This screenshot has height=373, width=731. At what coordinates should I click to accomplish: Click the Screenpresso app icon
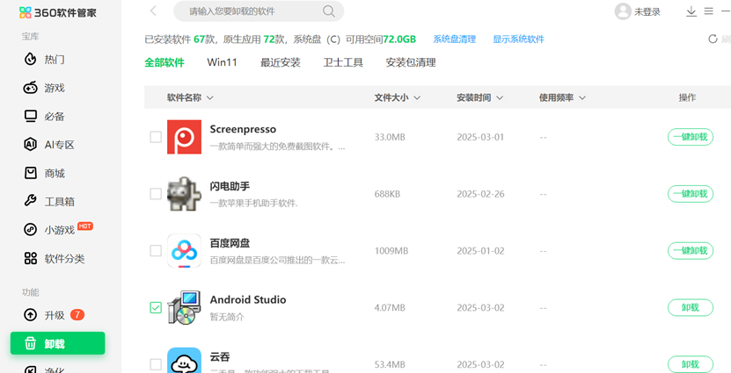click(x=184, y=137)
